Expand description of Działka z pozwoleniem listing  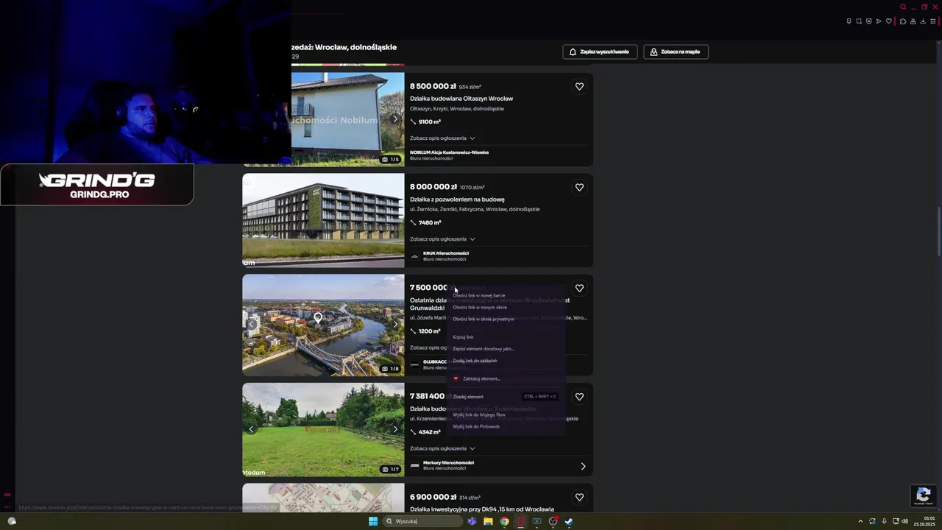(x=442, y=239)
